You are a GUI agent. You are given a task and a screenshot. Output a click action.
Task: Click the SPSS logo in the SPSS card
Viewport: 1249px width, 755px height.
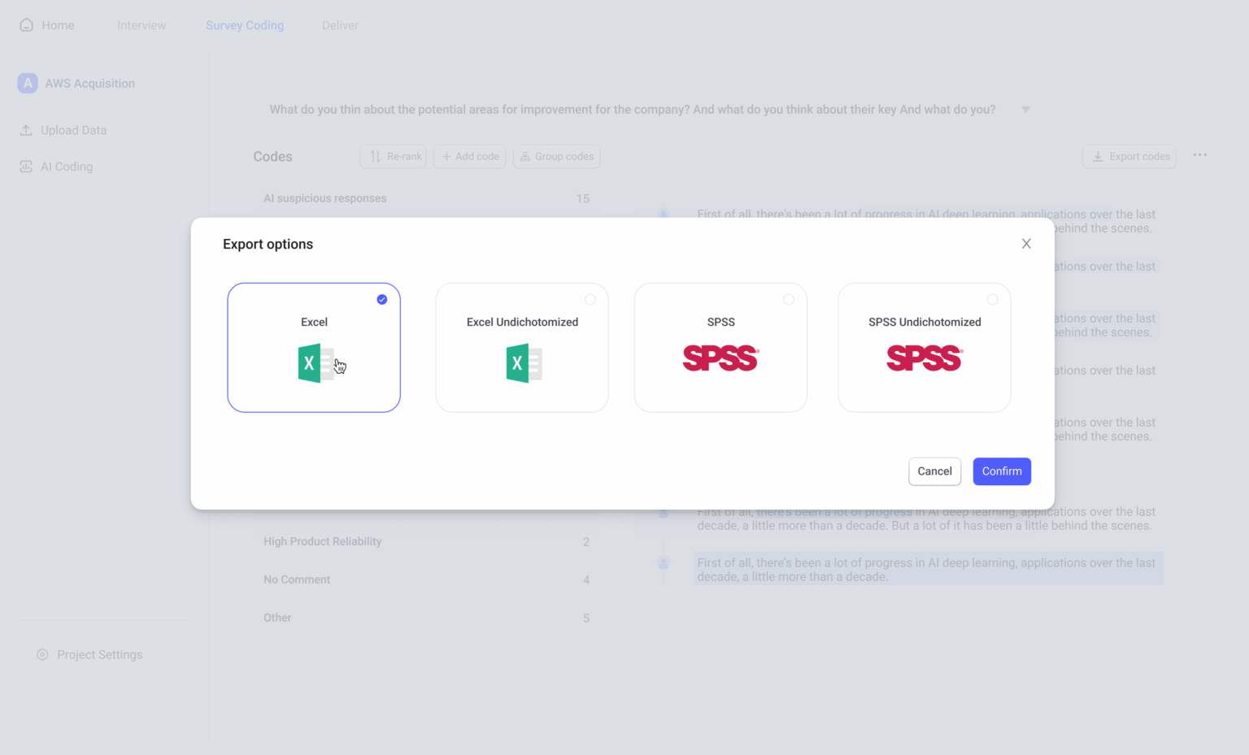[x=720, y=358]
